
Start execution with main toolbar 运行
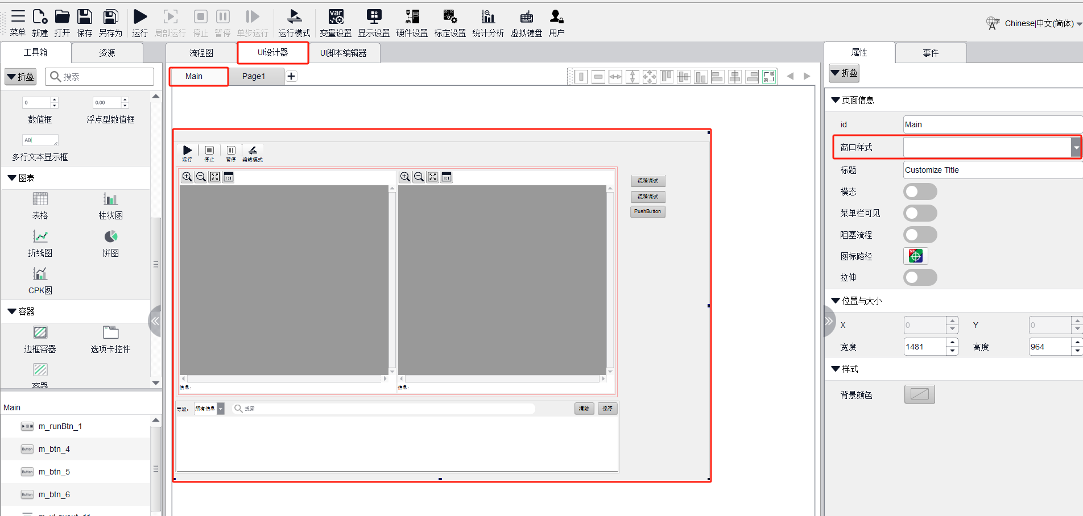pos(140,23)
